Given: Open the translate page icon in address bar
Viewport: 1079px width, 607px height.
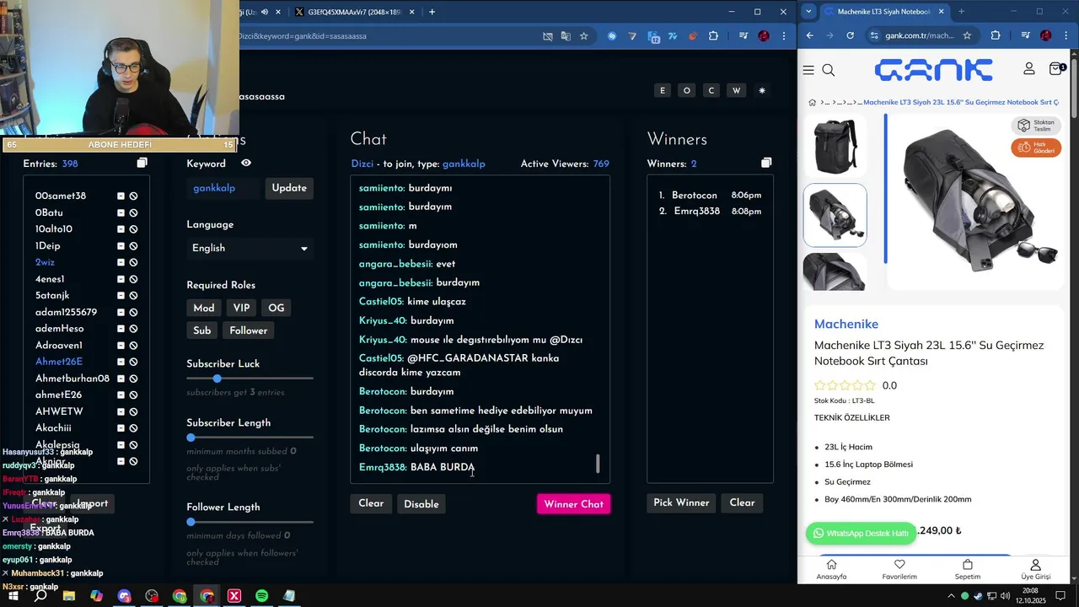Looking at the screenshot, I should pos(566,36).
